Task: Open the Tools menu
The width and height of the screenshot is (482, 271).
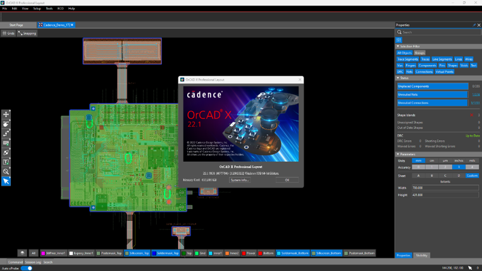Action: pyautogui.click(x=49, y=9)
